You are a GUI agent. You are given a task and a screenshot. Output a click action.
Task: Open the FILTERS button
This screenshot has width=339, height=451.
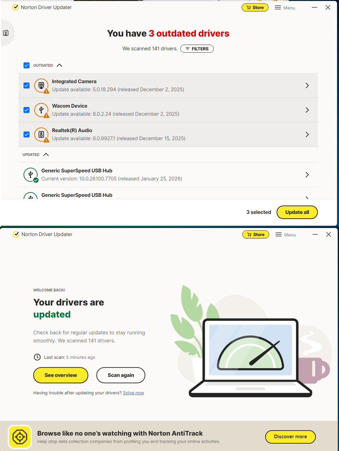pyautogui.click(x=197, y=49)
